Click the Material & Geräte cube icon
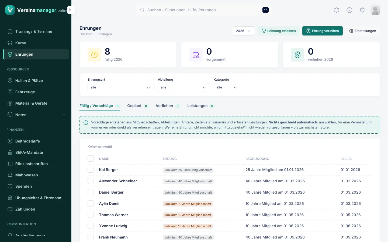 10,103
